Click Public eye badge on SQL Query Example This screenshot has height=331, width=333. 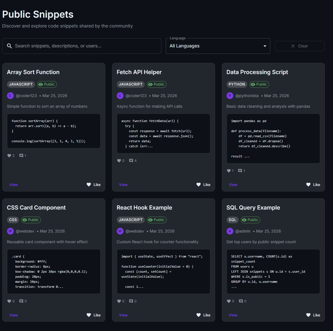point(250,220)
